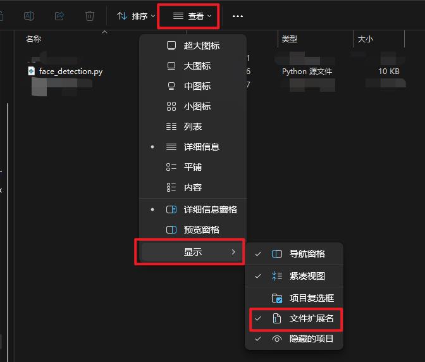This screenshot has width=425, height=362.
Task: Select 超大图标 view option
Action: [193, 46]
